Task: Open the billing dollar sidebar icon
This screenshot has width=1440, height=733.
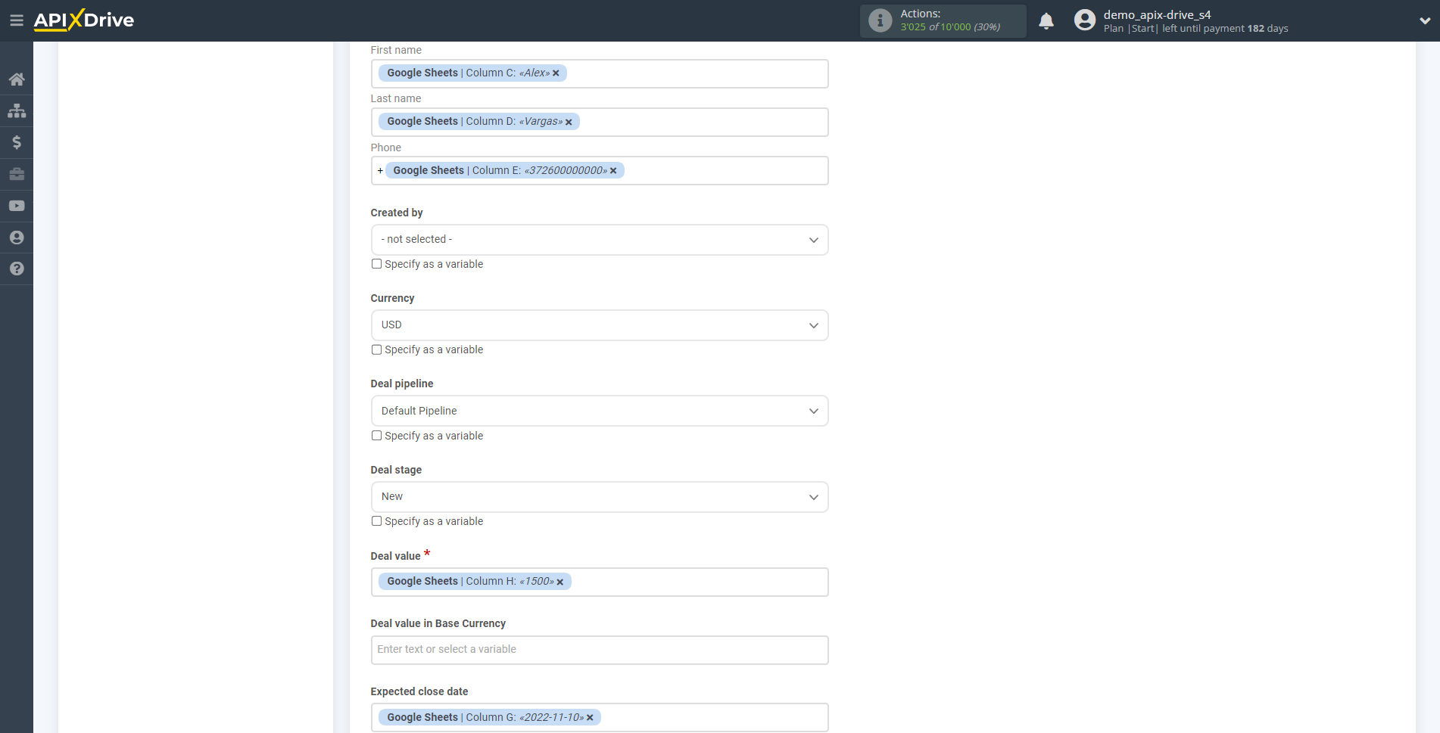Action: coord(17,142)
